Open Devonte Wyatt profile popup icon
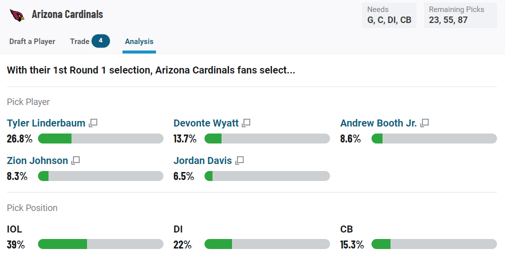 (x=246, y=123)
